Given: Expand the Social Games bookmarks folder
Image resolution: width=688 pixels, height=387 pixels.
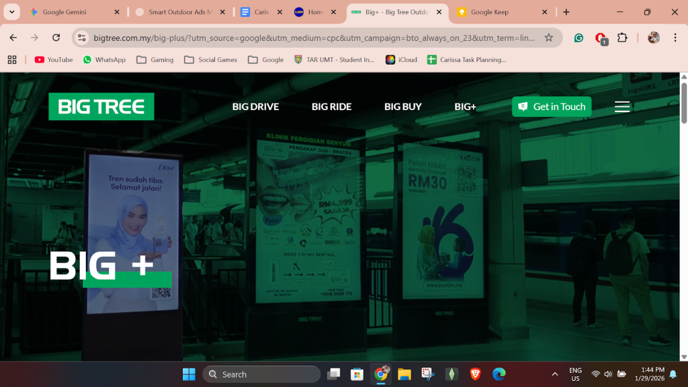Looking at the screenshot, I should 210,60.
